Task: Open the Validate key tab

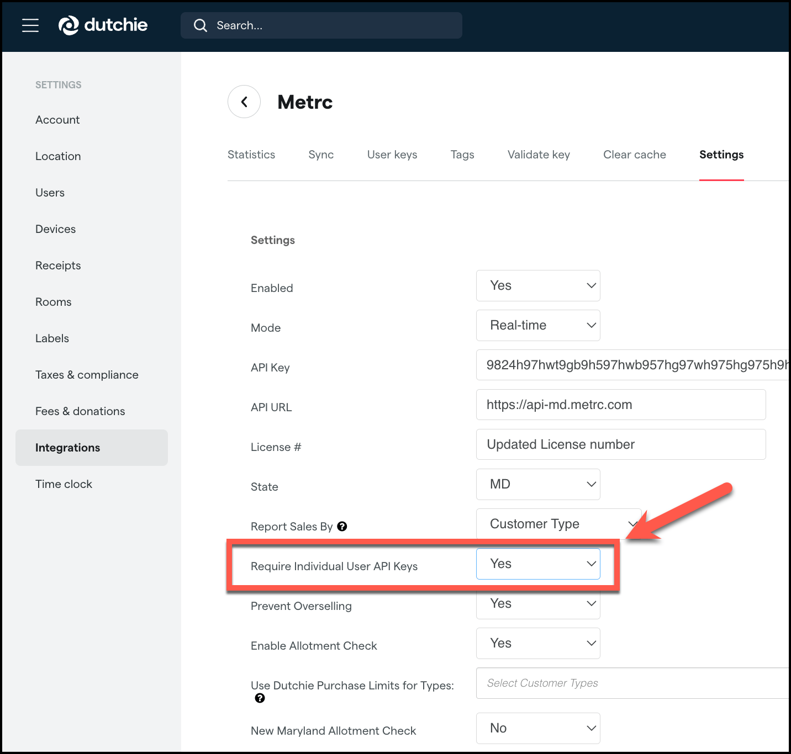Action: pos(538,155)
